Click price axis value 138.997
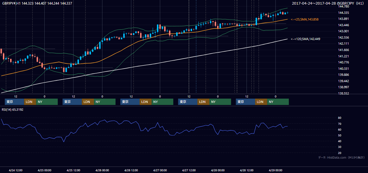This screenshot has width=368, height=173. (x=344, y=87)
